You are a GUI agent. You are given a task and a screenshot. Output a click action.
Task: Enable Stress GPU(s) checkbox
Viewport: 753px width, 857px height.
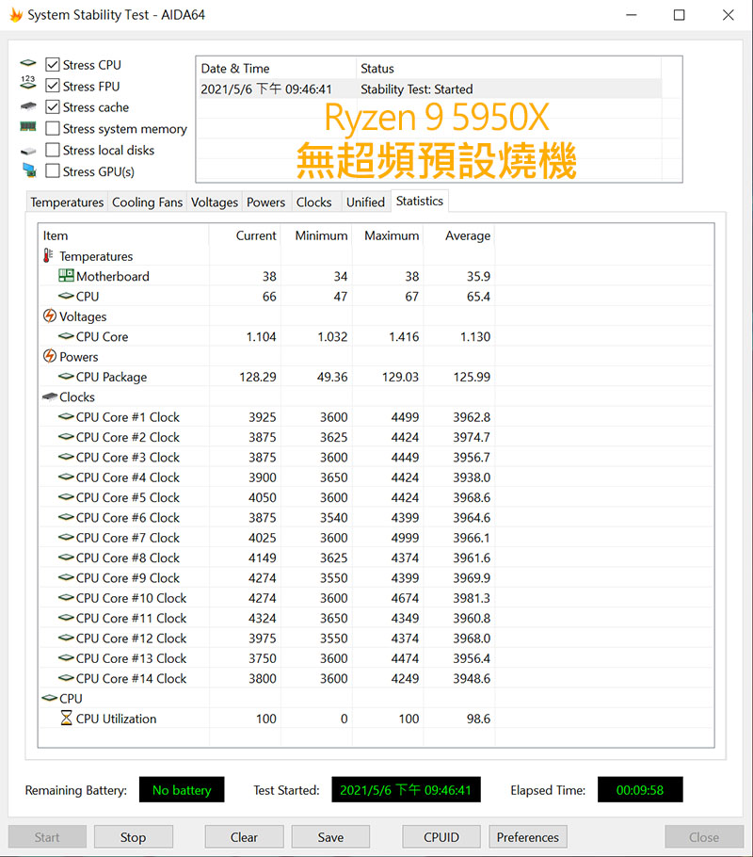pyautogui.click(x=53, y=171)
